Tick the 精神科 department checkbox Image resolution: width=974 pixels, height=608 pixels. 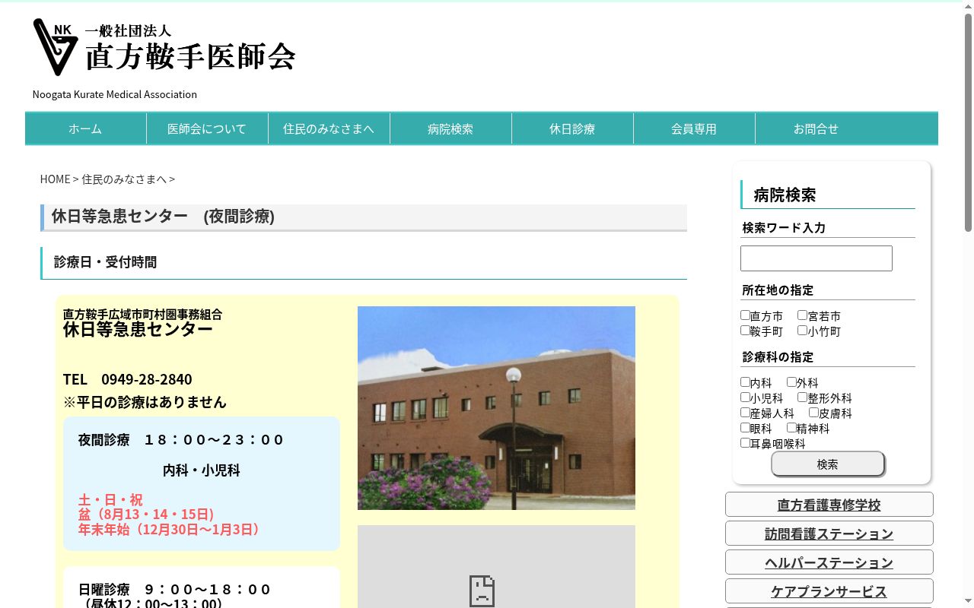click(x=791, y=427)
